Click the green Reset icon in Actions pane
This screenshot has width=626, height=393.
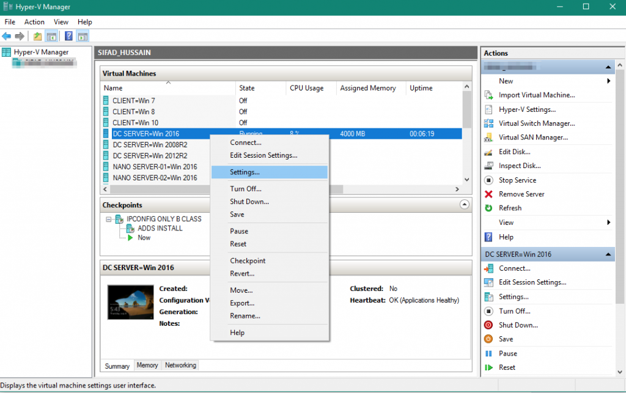pyautogui.click(x=488, y=367)
